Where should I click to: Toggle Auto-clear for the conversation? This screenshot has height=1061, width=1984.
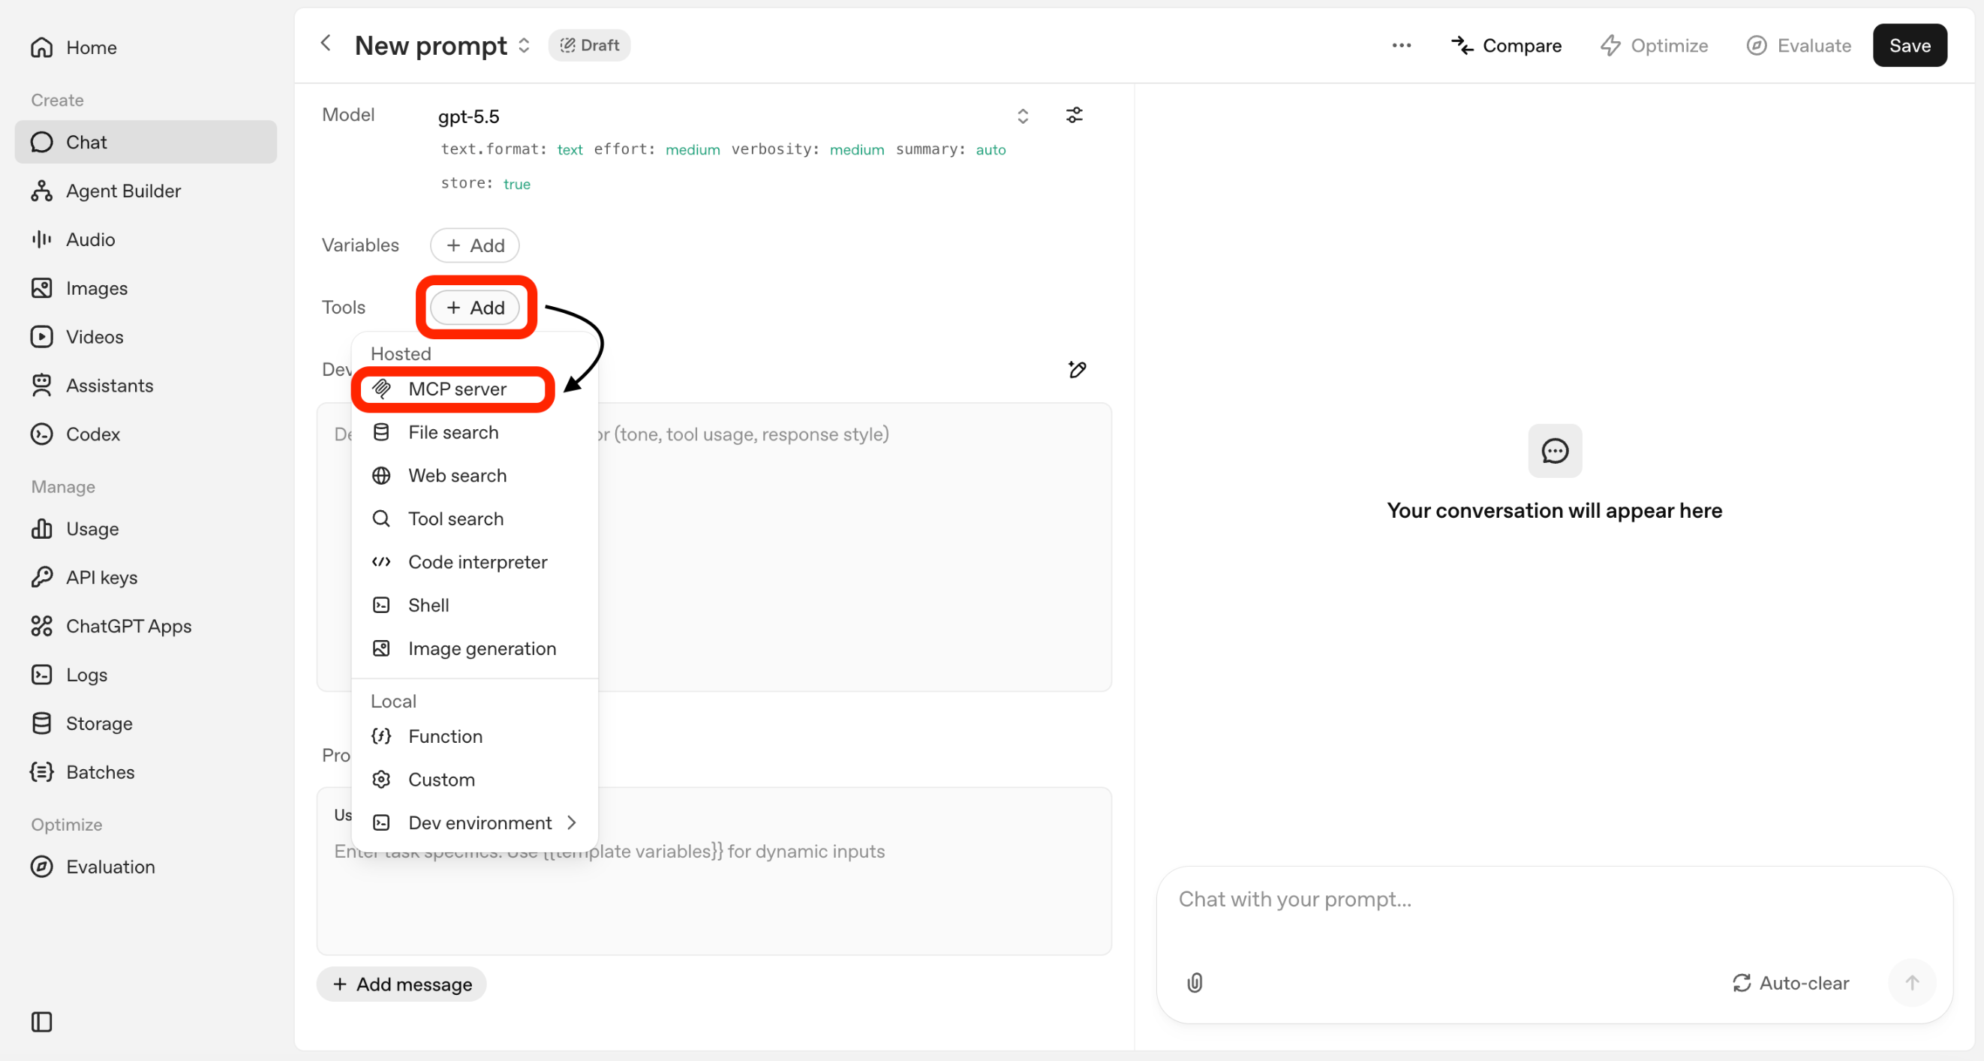[1790, 982]
